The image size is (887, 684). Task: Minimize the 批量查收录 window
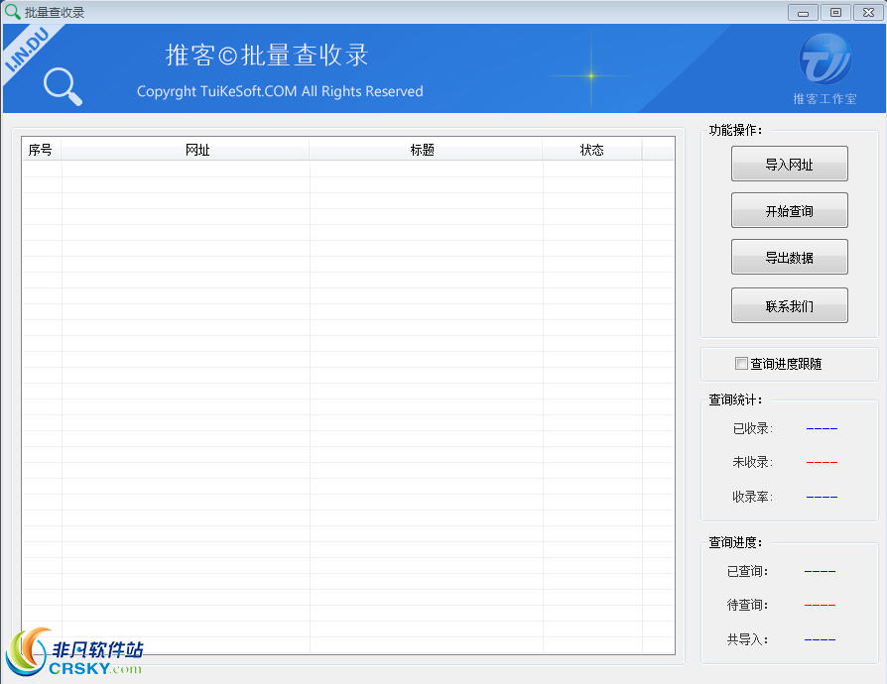click(803, 13)
